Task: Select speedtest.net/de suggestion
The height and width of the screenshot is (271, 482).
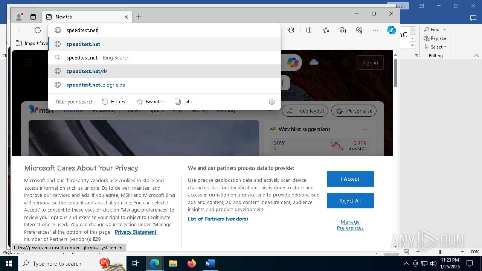Action: (x=165, y=71)
